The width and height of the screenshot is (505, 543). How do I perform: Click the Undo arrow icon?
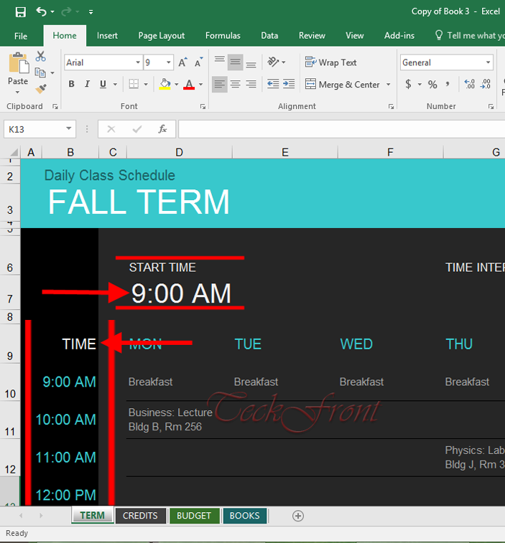click(x=41, y=11)
